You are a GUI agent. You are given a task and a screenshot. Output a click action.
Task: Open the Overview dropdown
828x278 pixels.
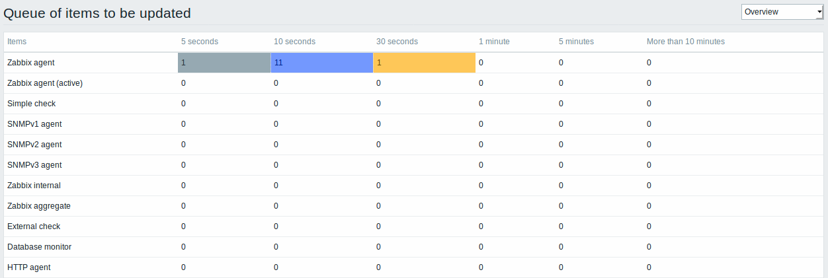click(x=782, y=12)
